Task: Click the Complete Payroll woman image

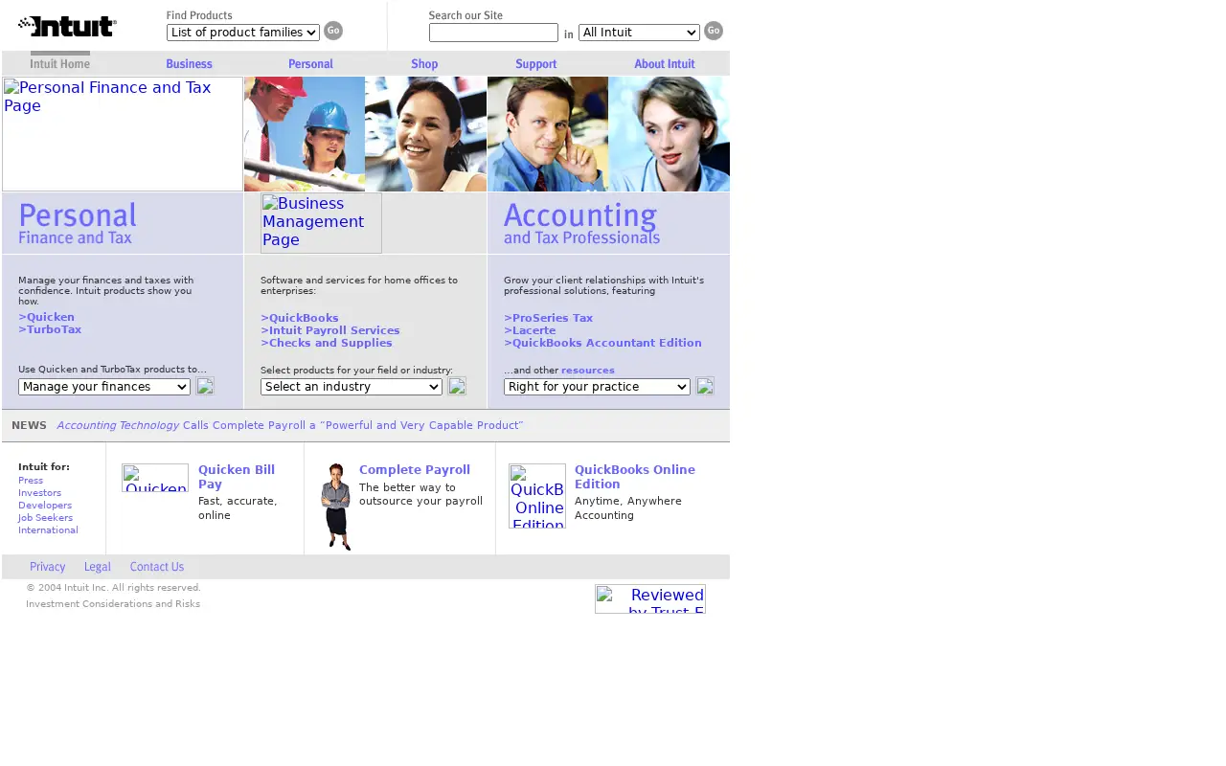Action: click(x=336, y=507)
